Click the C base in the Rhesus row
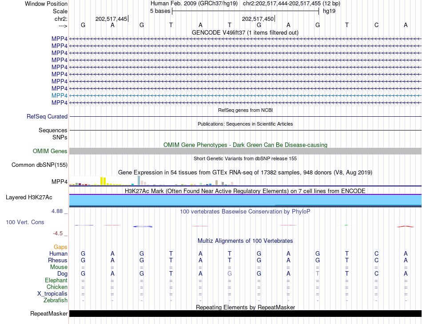 tap(376, 260)
